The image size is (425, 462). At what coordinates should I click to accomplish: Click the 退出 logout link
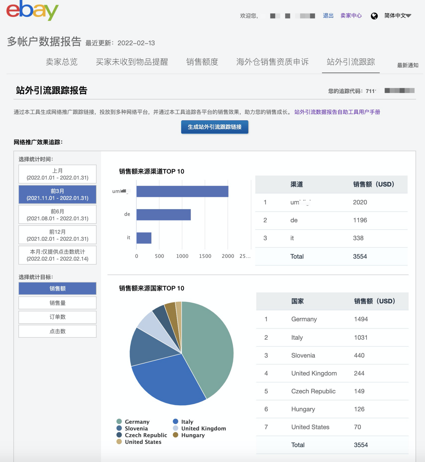click(x=328, y=16)
